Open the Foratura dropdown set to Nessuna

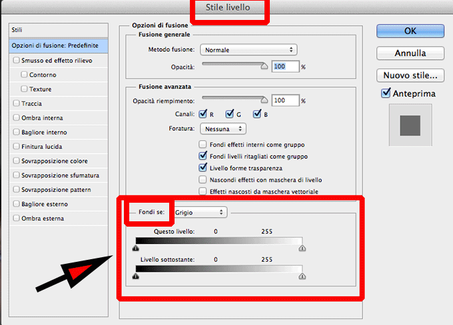coord(223,129)
